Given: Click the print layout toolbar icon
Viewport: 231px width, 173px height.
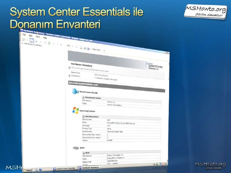Looking at the screenshot, I should (x=84, y=48).
